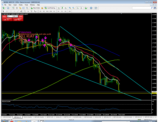Open the Insert menu

[x=15, y=5]
